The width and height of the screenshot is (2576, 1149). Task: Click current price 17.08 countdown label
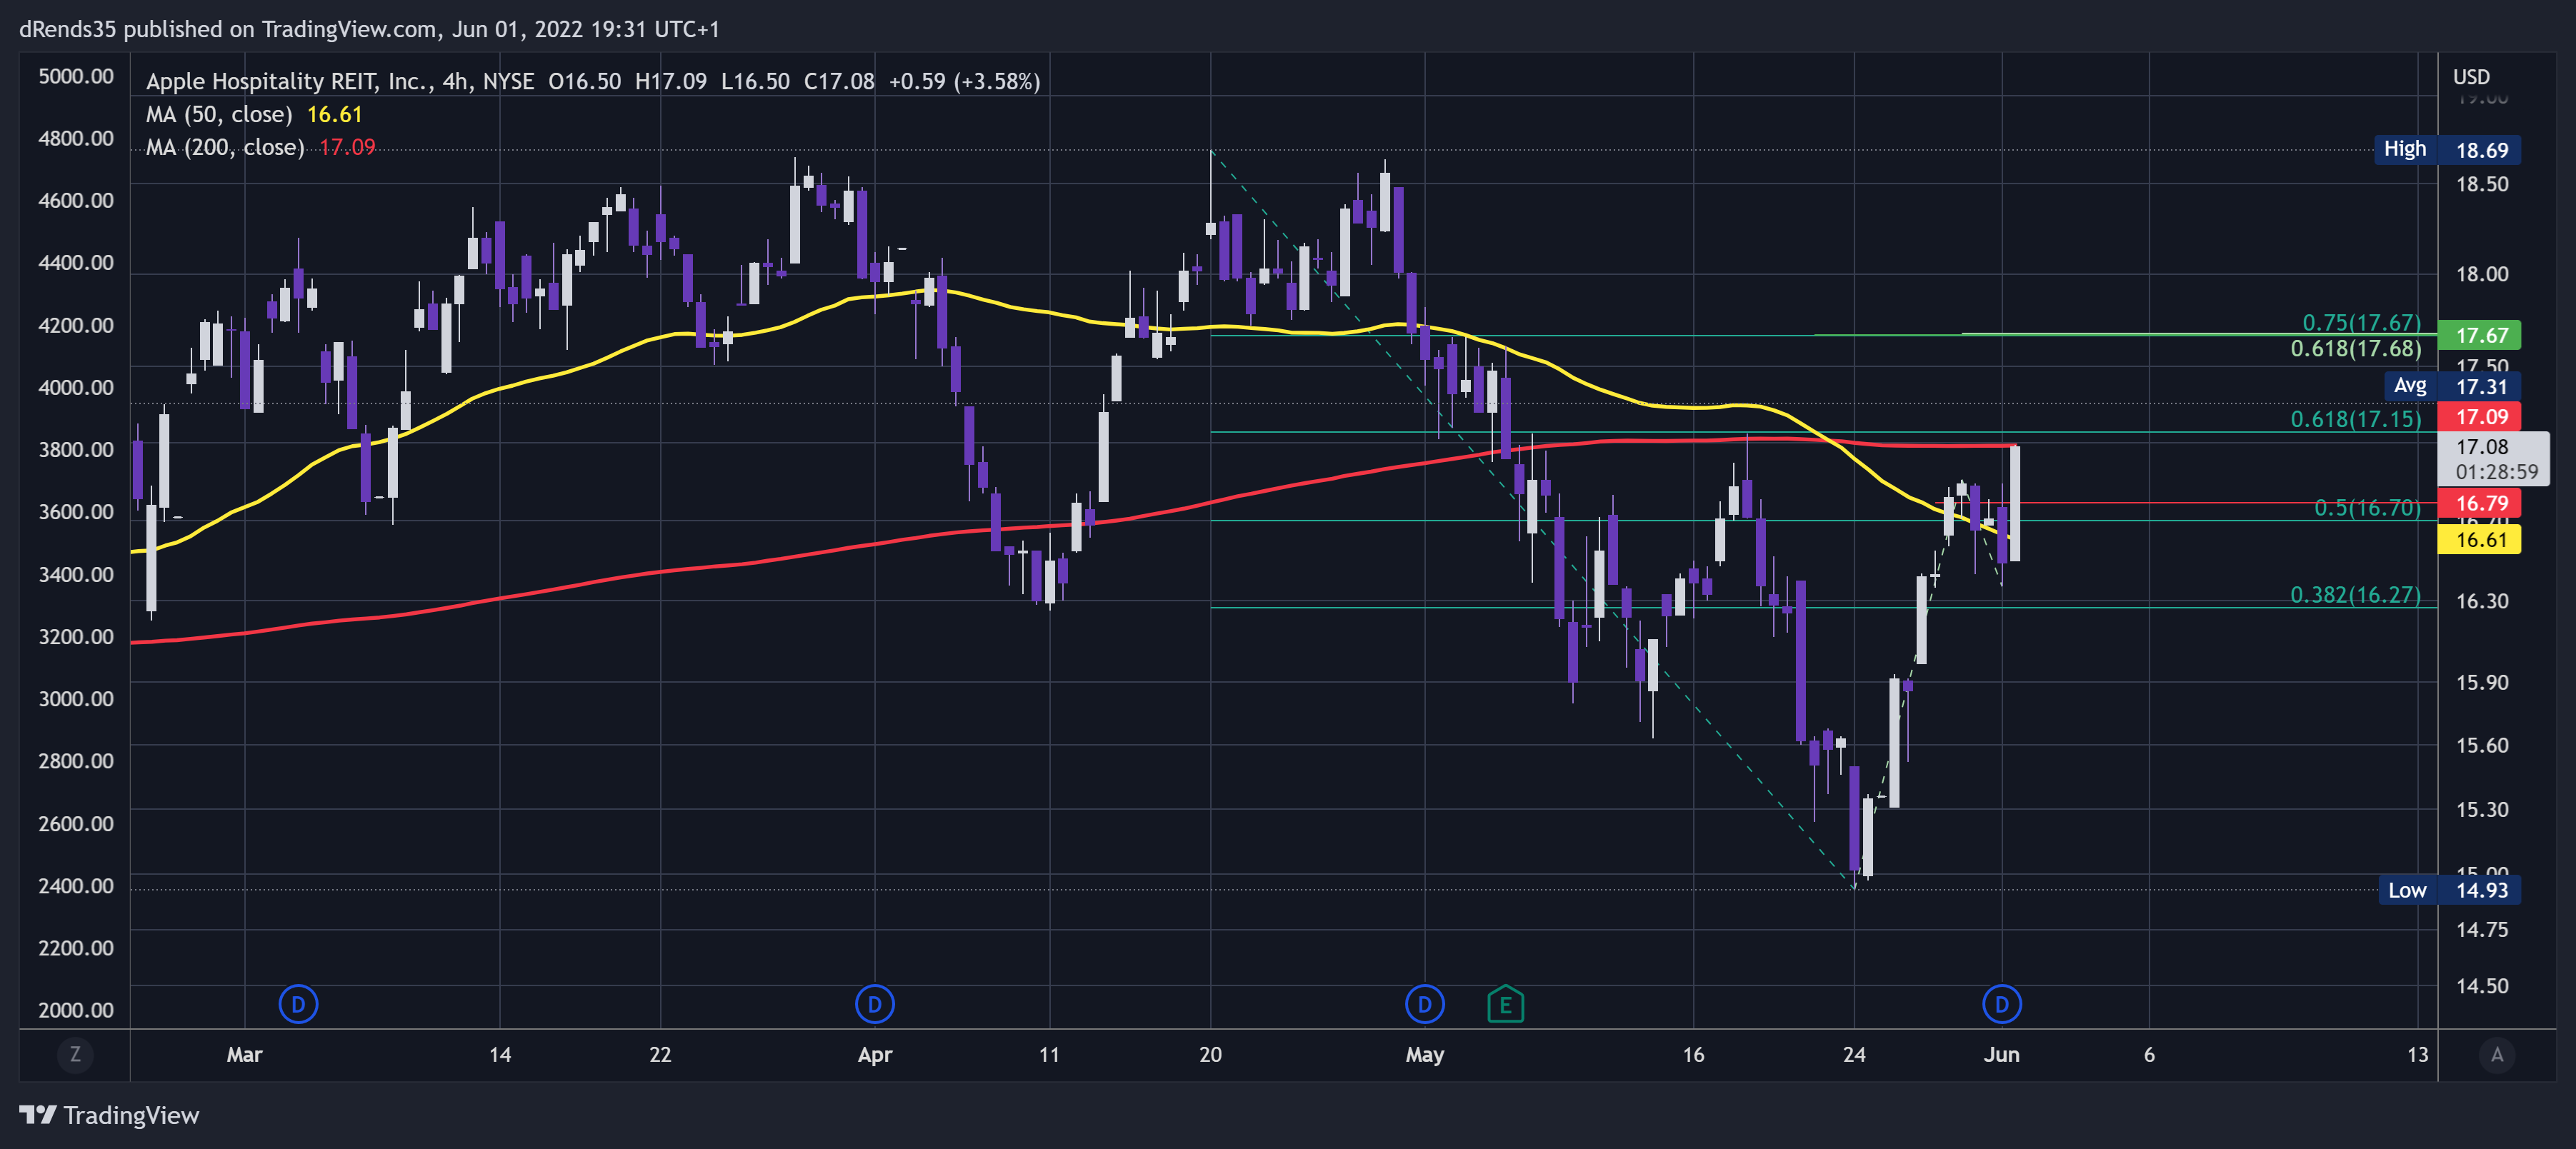[2493, 459]
